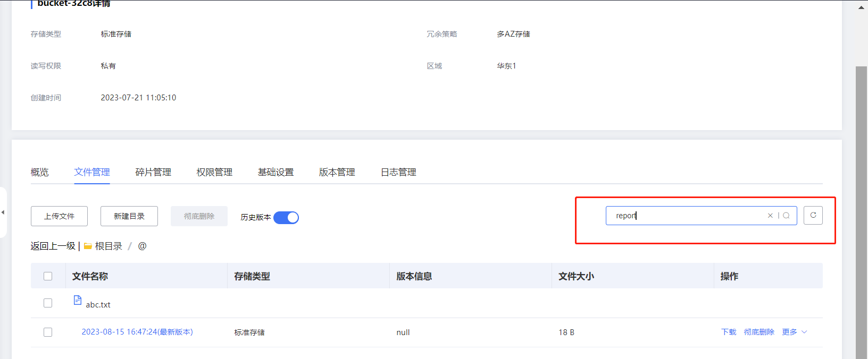Click the refresh file list icon button

pyautogui.click(x=813, y=215)
